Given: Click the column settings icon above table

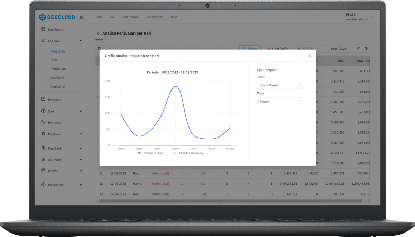Looking at the screenshot, I should (99, 49).
